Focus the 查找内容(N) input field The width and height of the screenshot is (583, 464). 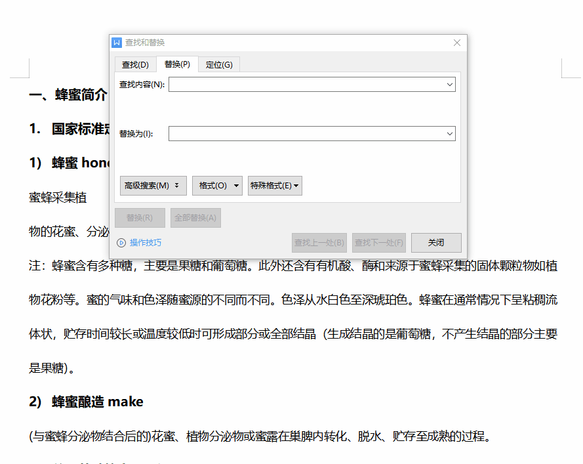pos(312,85)
